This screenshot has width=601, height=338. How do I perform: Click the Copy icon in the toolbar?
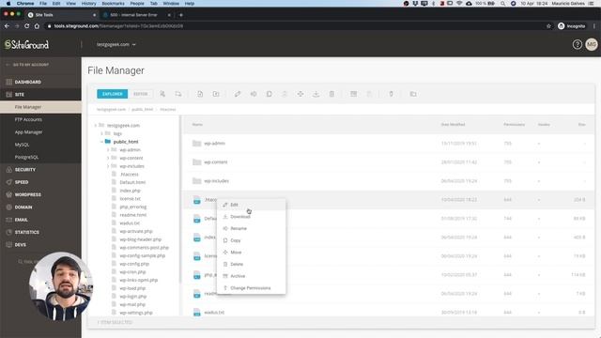(x=270, y=94)
